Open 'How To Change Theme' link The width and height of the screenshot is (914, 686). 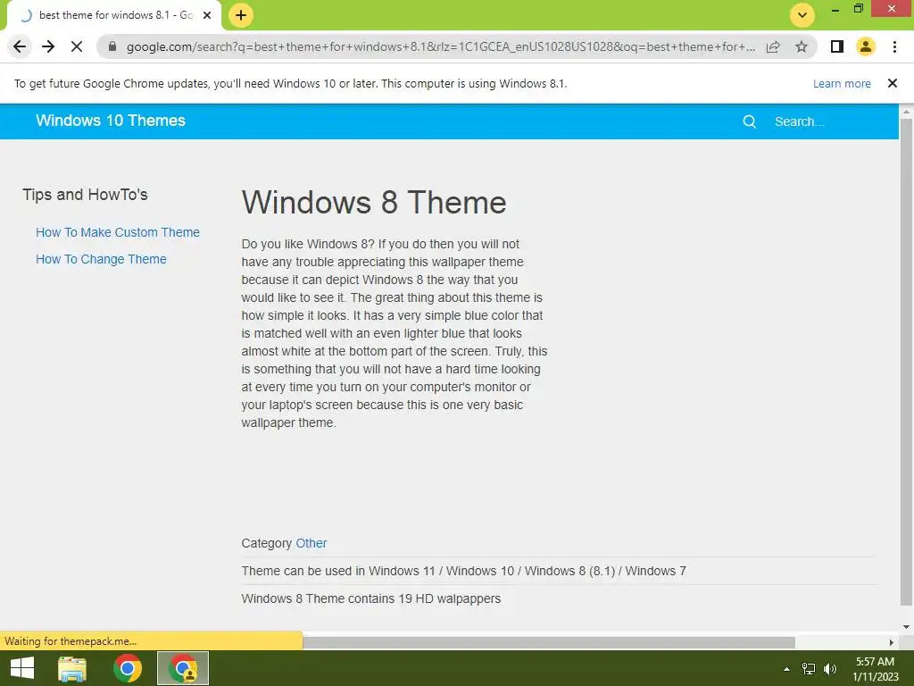click(101, 259)
